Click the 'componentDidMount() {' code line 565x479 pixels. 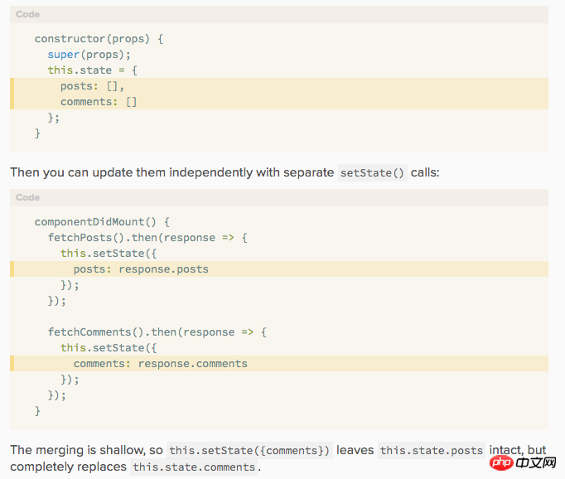pos(102,222)
